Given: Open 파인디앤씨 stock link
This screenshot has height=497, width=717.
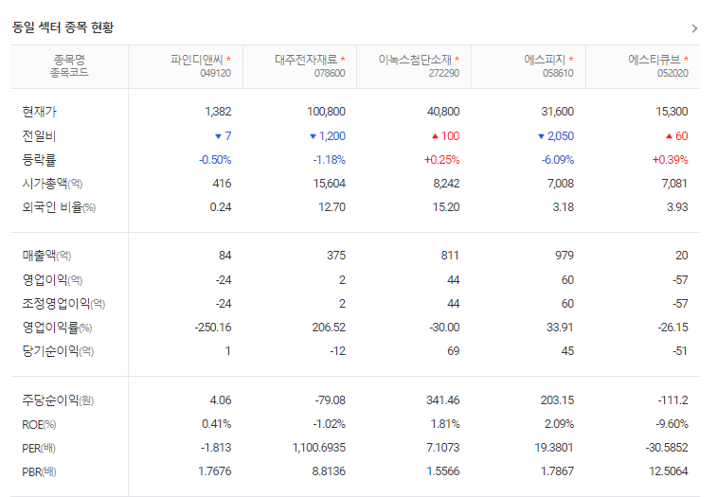Looking at the screenshot, I should coord(197,60).
